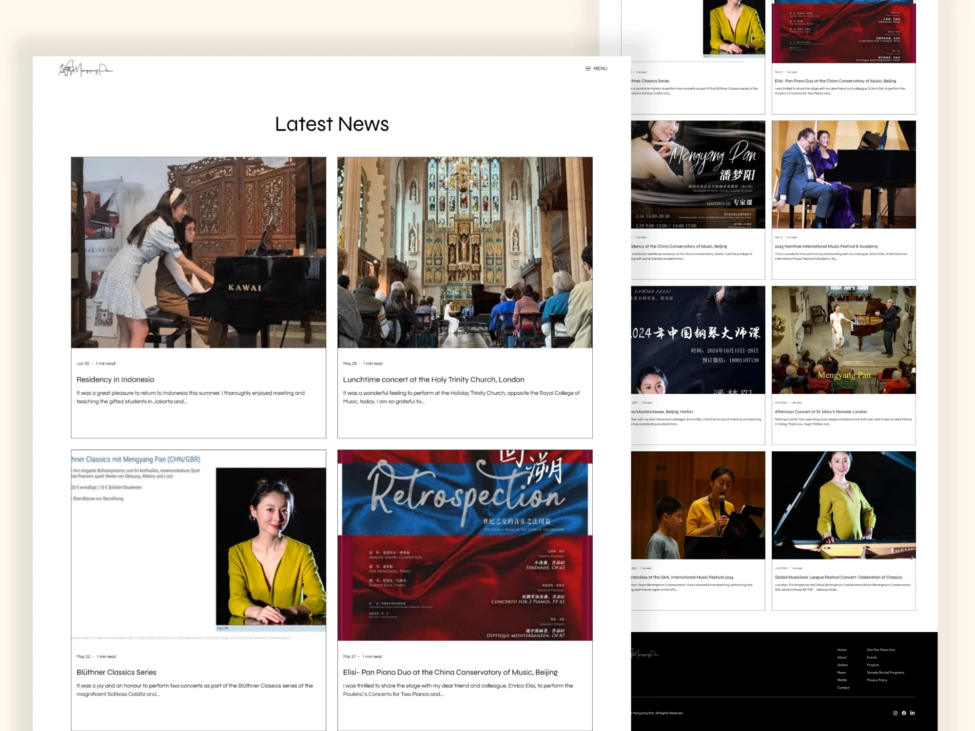Click the Holy Trinity Church interior photo
The height and width of the screenshot is (731, 975).
coord(465,252)
